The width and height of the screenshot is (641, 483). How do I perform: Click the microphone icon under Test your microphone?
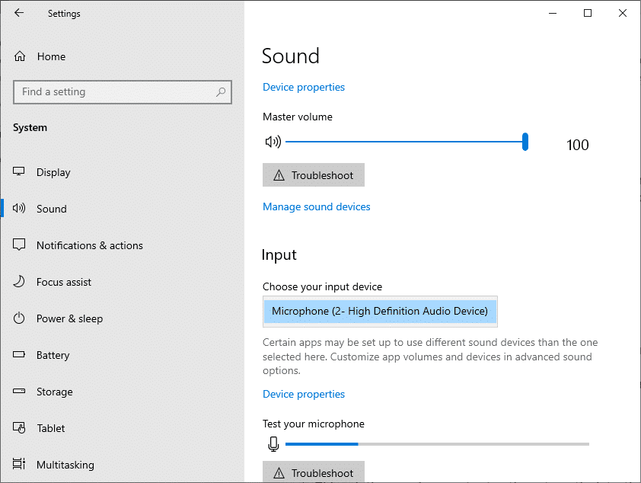click(273, 443)
